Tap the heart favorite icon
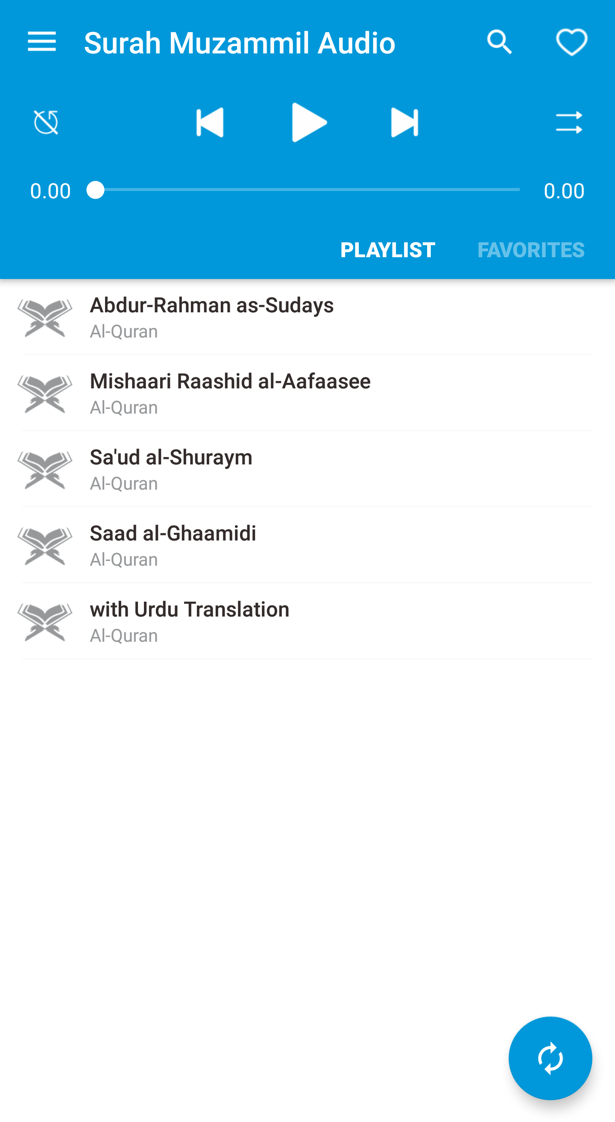Viewport: 615px width, 1122px height. point(571,42)
